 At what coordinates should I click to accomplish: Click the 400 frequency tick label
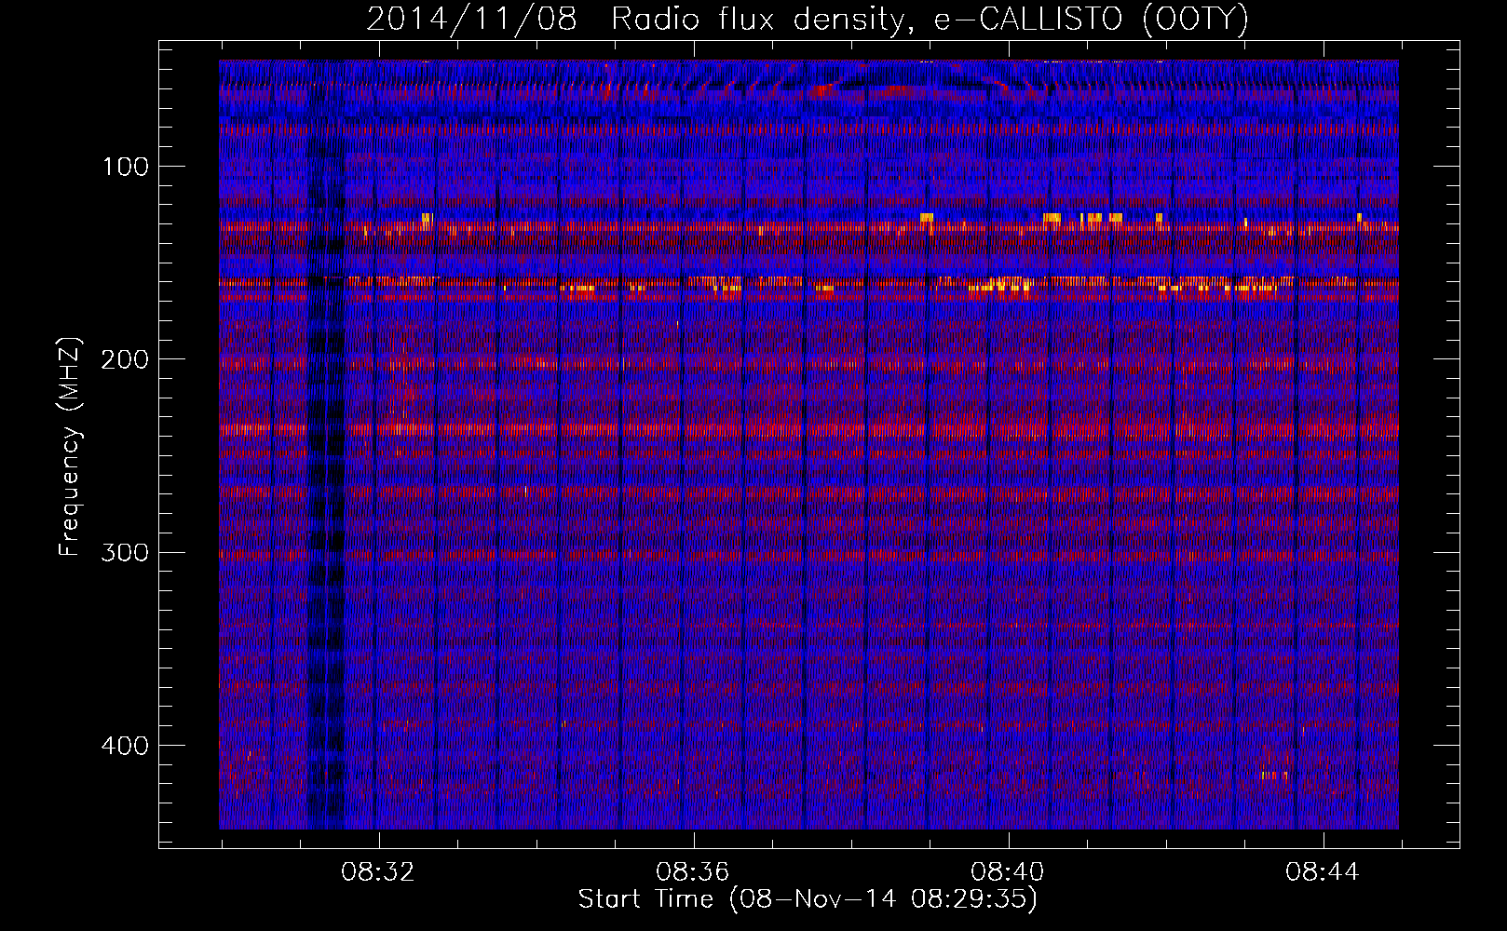(125, 746)
